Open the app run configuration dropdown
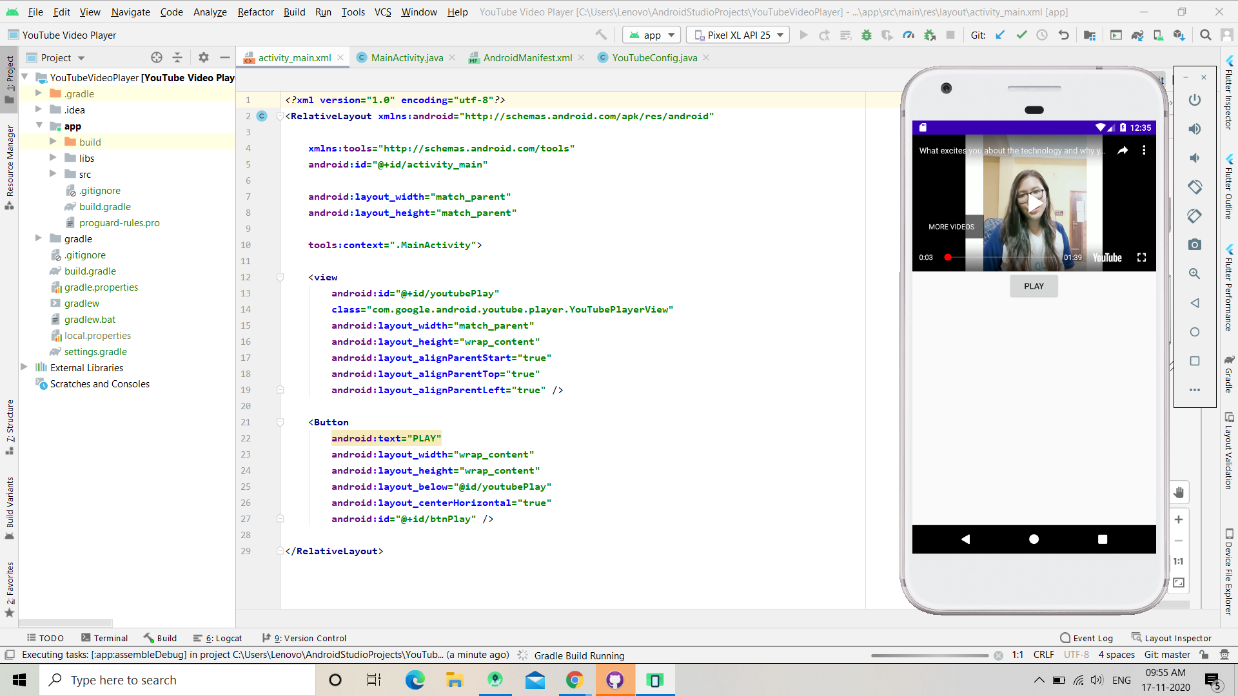 (651, 35)
